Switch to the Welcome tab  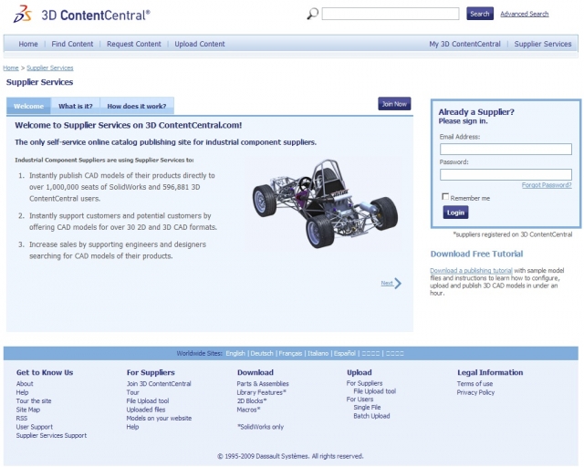[x=28, y=106]
